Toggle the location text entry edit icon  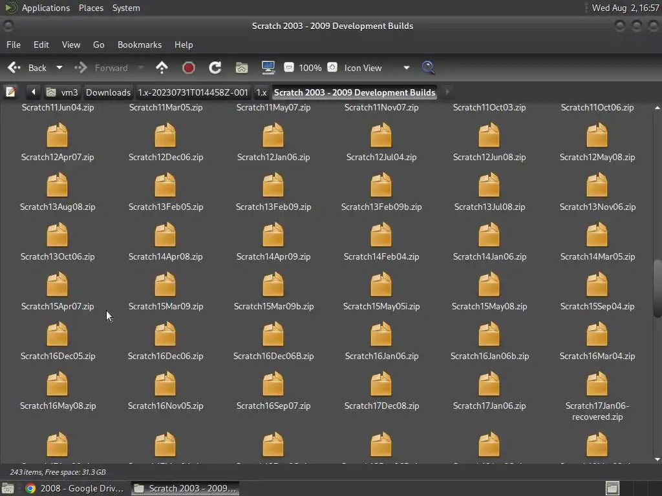(10, 92)
